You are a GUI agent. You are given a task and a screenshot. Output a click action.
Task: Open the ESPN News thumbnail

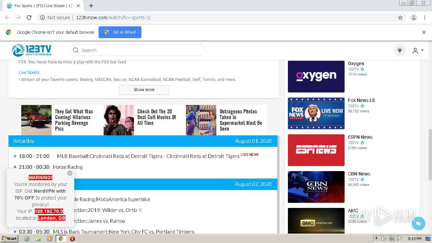[316, 150]
